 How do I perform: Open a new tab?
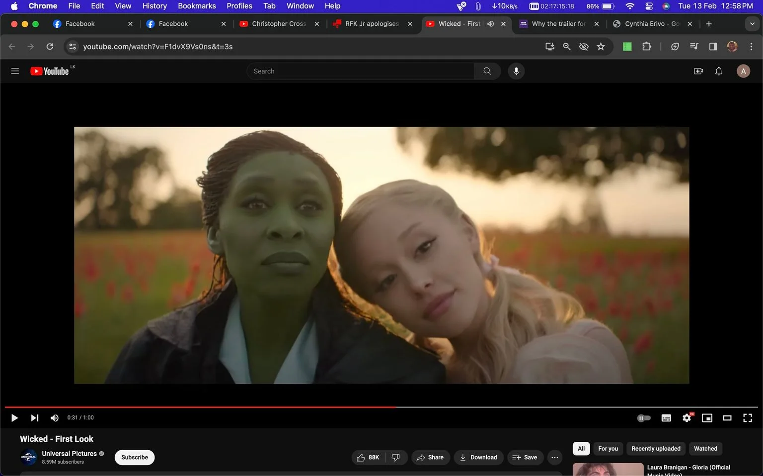(x=709, y=23)
